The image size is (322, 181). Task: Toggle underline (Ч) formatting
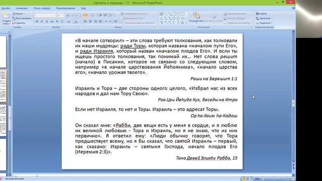[x=47, y=22]
